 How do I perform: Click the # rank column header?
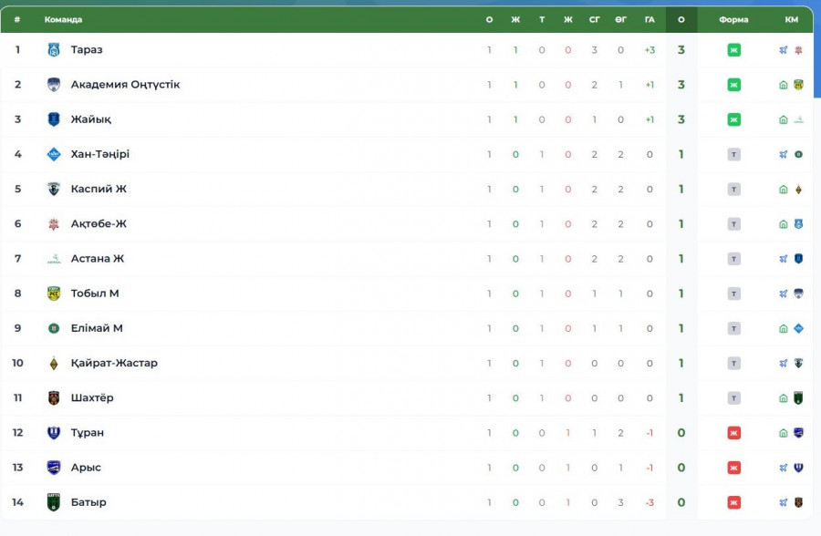(17, 19)
